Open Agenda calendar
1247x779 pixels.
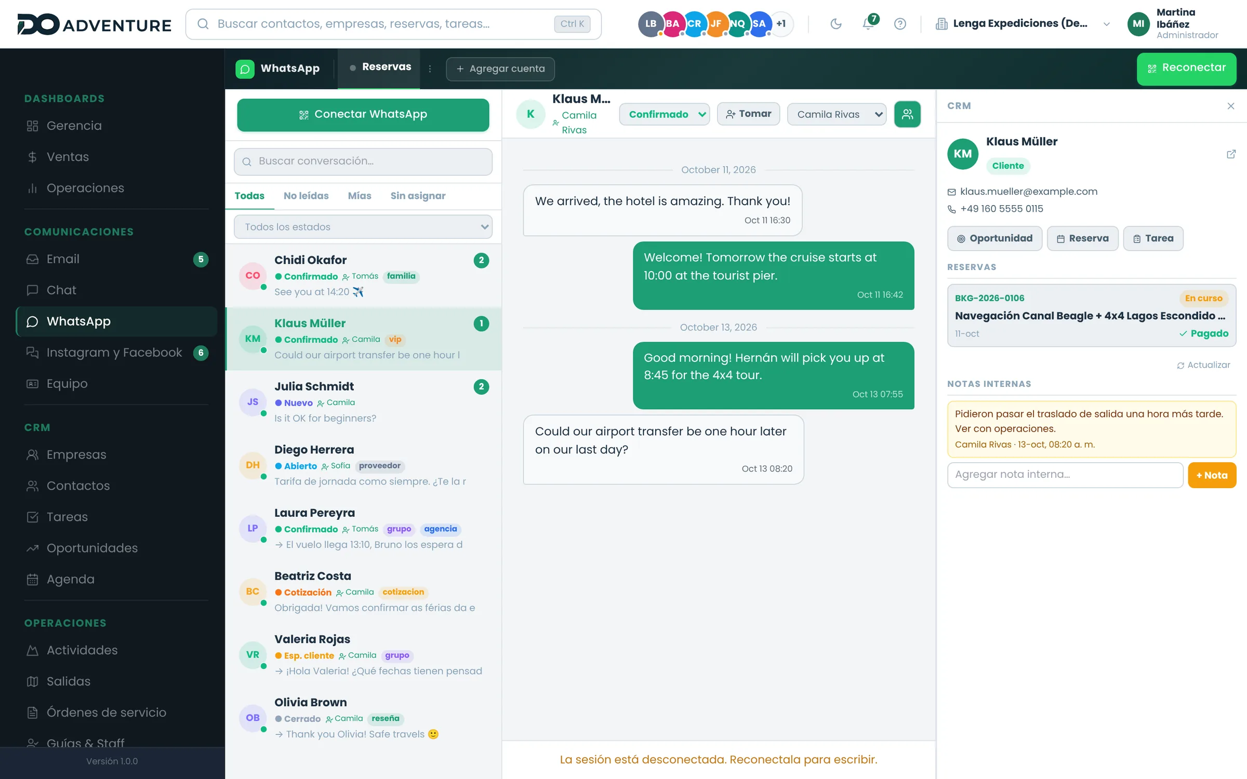[x=116, y=579]
